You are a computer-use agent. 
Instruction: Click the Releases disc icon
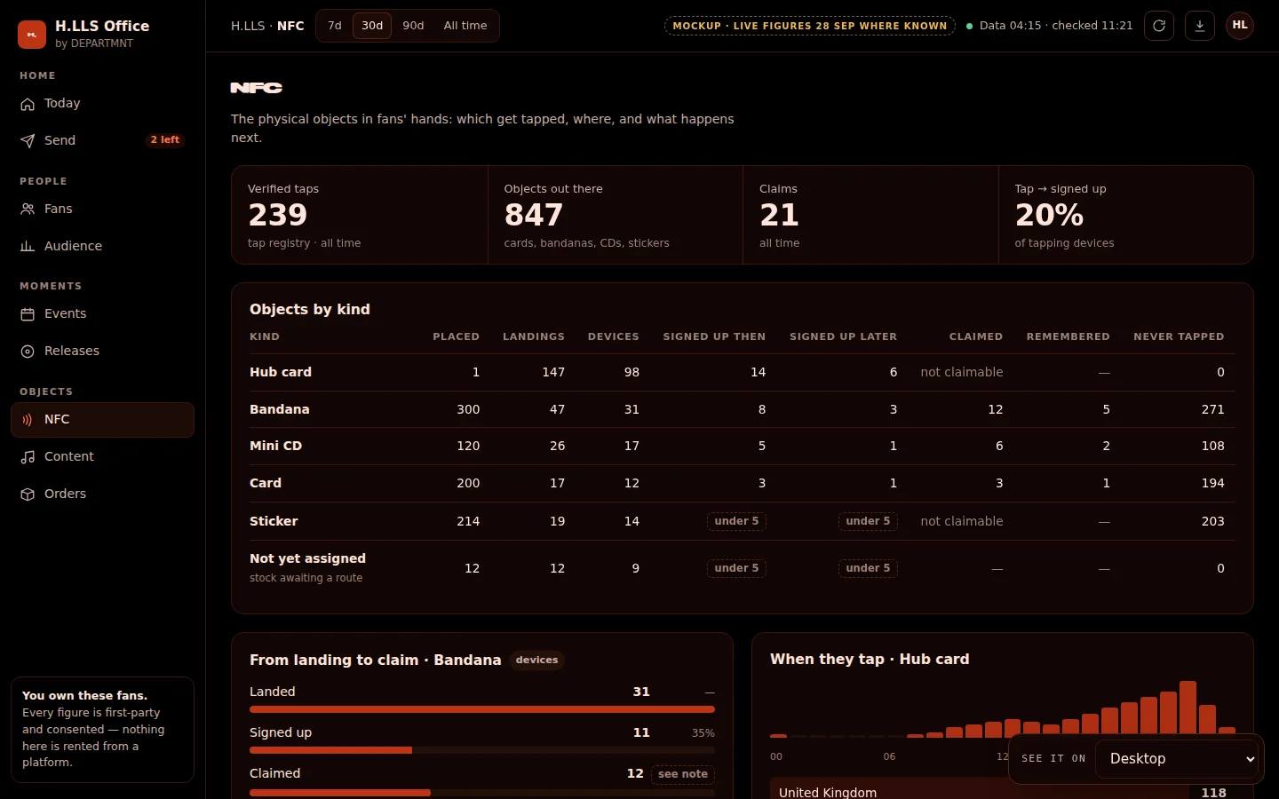[x=28, y=352]
